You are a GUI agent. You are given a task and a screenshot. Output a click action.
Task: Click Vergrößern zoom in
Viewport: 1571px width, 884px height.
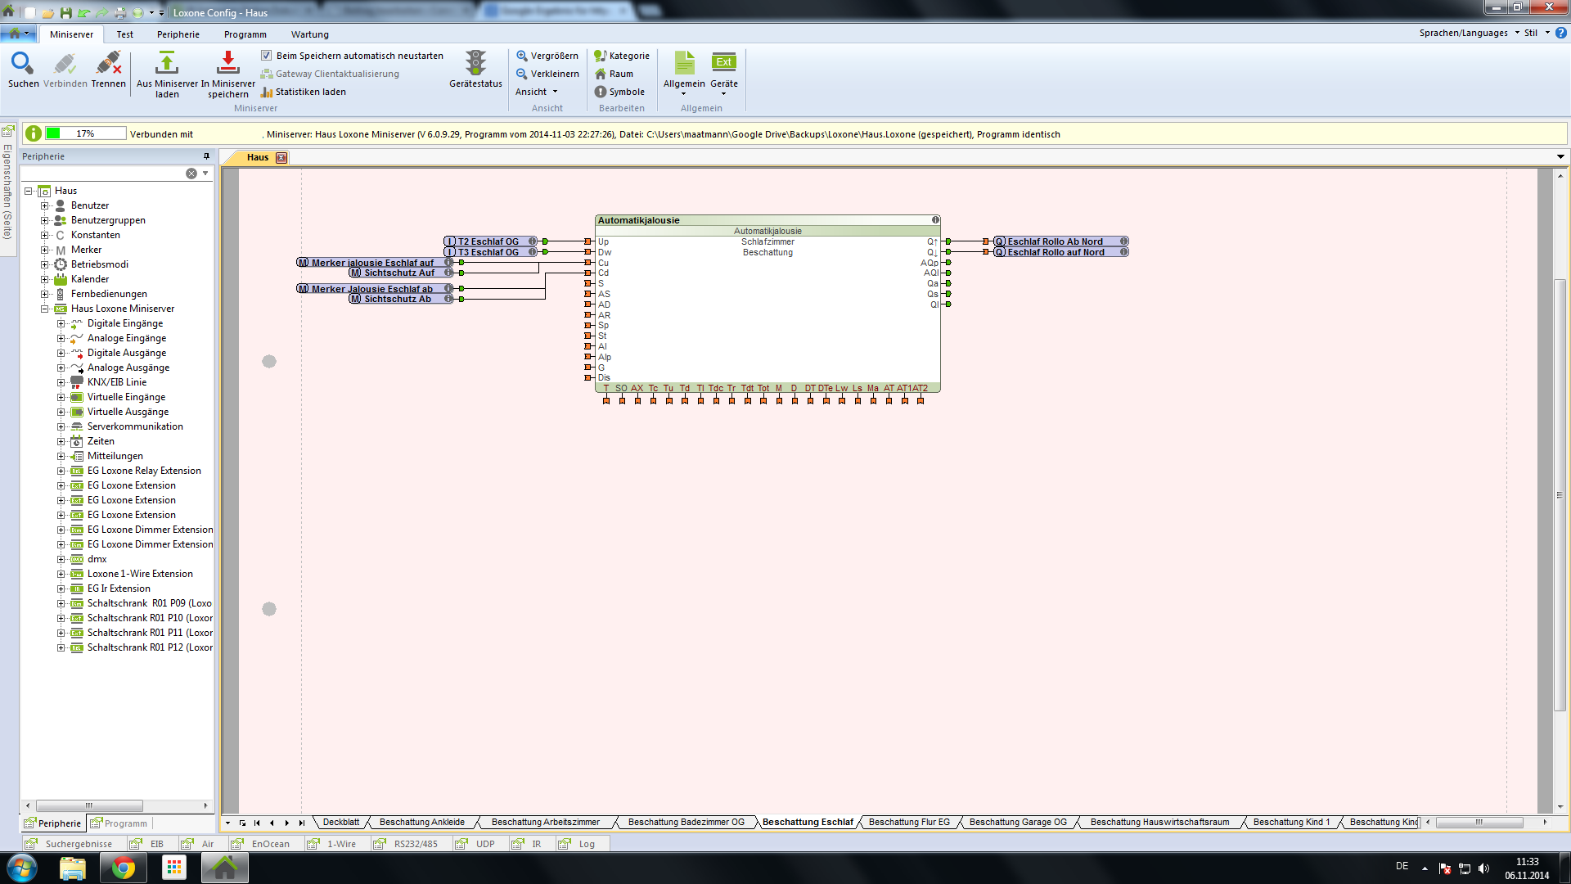pyautogui.click(x=547, y=56)
